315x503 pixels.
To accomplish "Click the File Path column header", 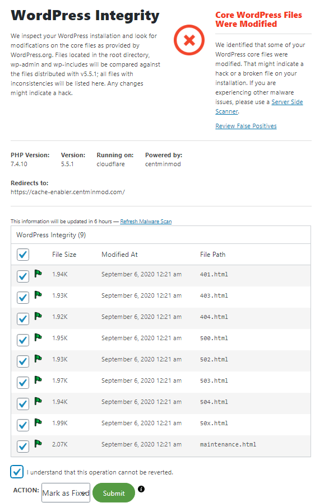I will click(x=213, y=255).
